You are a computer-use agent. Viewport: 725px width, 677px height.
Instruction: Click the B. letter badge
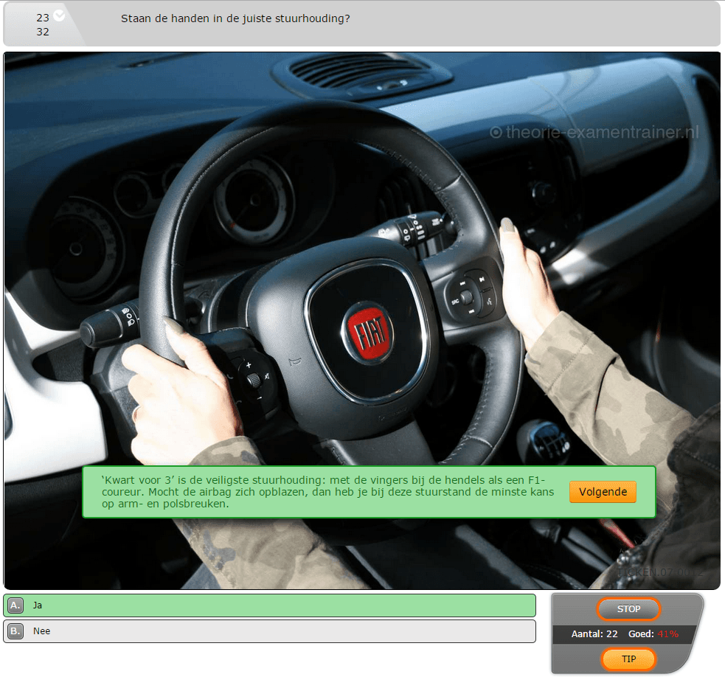coord(15,631)
